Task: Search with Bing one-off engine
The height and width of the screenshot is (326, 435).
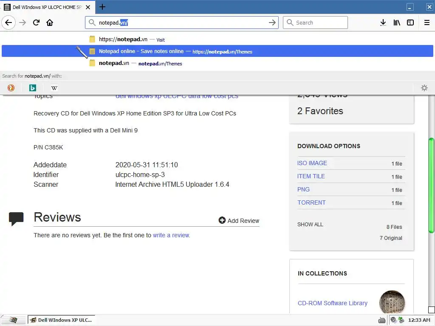Action: point(32,88)
